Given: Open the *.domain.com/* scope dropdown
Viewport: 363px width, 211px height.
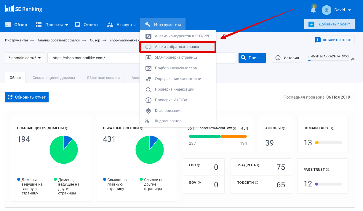Looking at the screenshot, I should pos(25,58).
